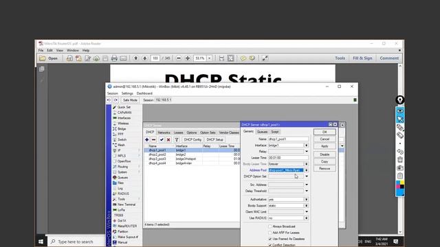The width and height of the screenshot is (440, 247).
Task: Open the WinBox Settings menu
Action: point(127,93)
